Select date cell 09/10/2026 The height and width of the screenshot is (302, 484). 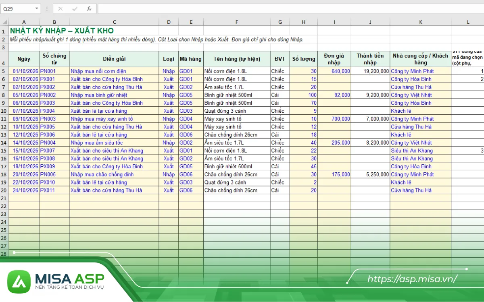(x=24, y=119)
